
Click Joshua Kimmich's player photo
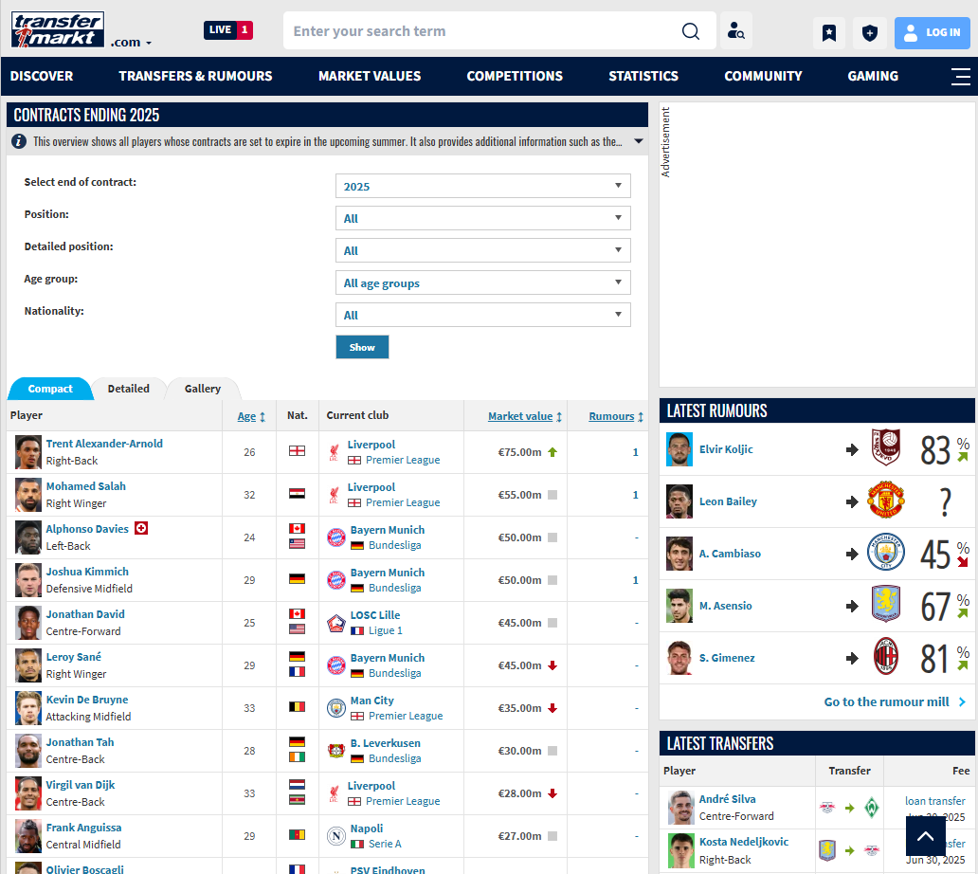pyautogui.click(x=28, y=580)
